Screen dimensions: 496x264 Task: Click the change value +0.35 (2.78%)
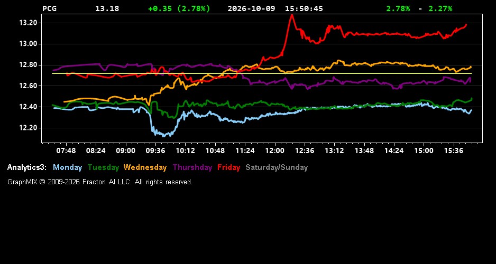[179, 8]
